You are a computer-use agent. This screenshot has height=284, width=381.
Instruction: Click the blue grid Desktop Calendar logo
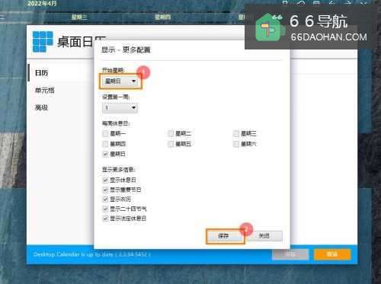coord(43,41)
